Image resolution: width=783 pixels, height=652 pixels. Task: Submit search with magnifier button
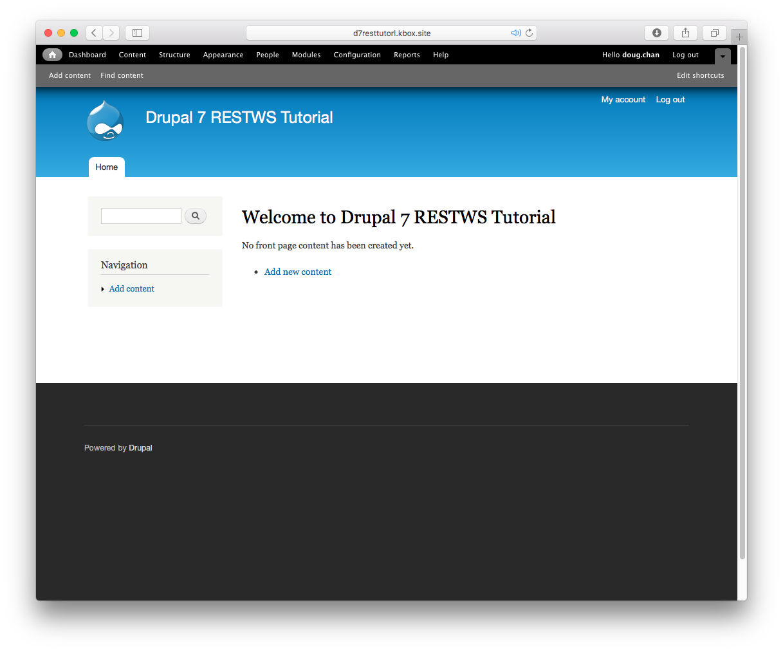click(196, 216)
